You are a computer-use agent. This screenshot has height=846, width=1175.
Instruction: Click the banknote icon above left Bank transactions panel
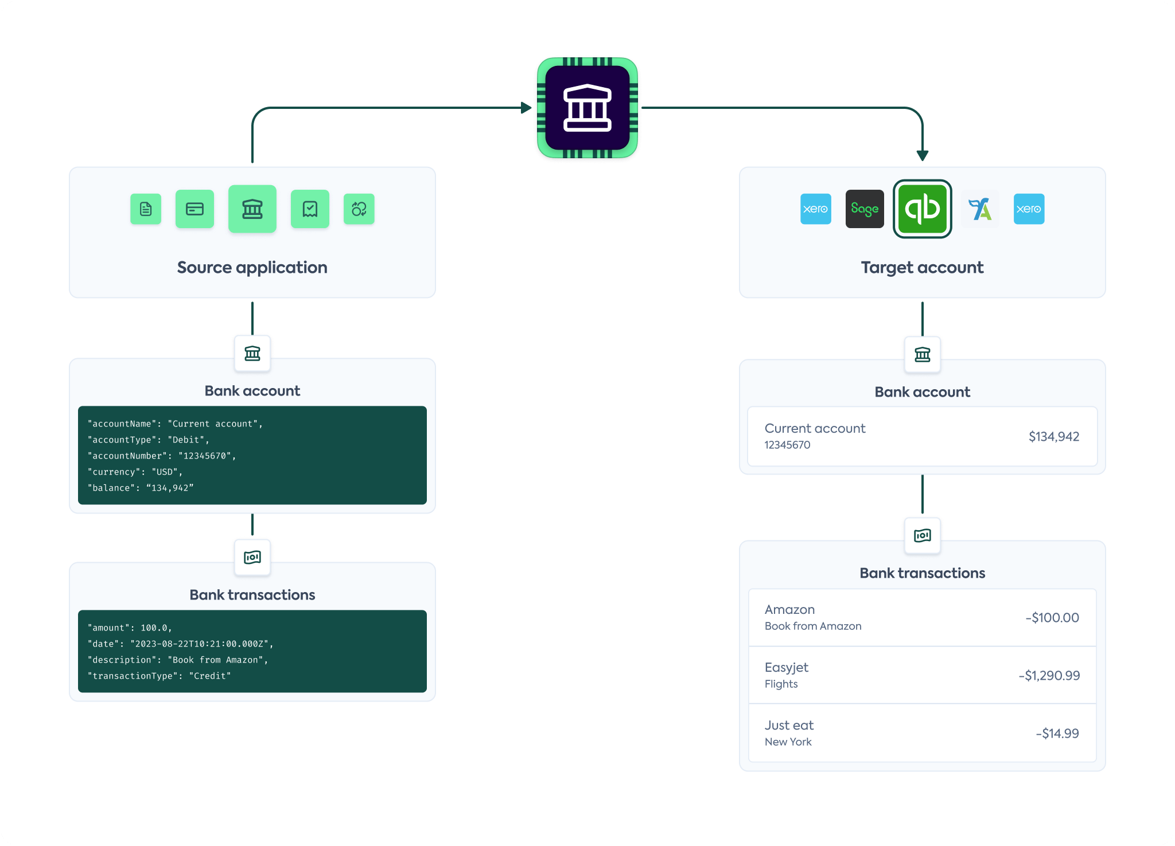point(252,557)
